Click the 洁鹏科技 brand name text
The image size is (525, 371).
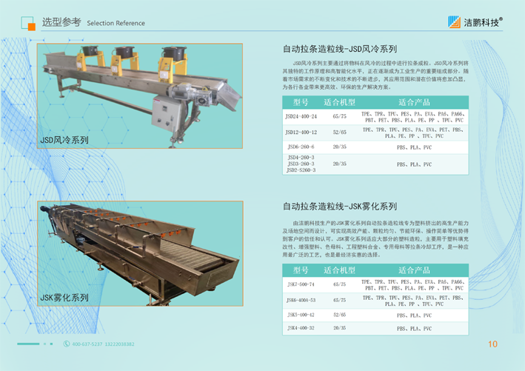tap(483, 22)
